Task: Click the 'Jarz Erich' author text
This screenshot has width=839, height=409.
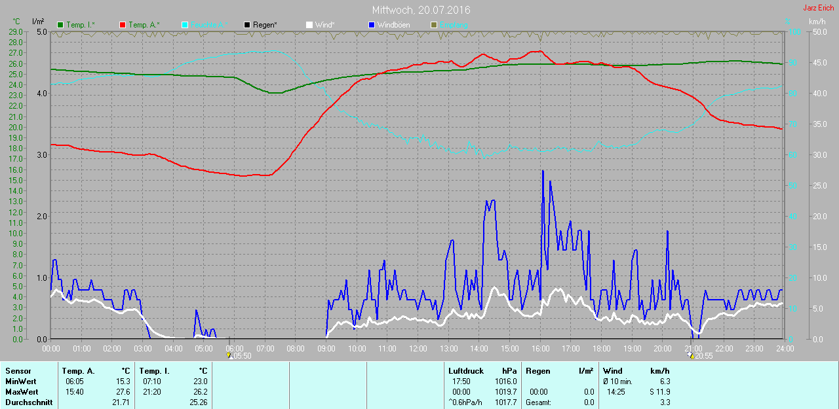Action: 819,8
